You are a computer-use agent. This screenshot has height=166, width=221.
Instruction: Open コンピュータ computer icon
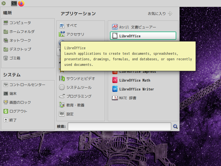click(x=6, y=23)
